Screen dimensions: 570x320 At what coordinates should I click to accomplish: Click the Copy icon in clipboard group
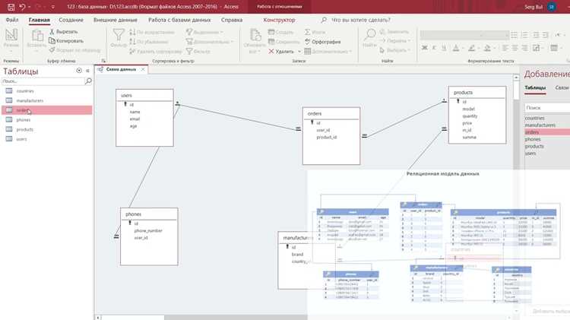click(x=52, y=41)
